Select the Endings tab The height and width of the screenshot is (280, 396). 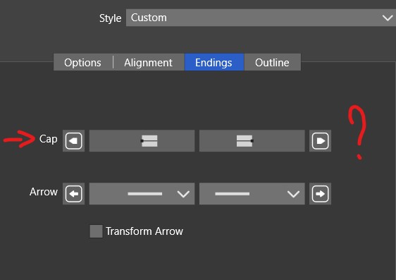(x=214, y=62)
